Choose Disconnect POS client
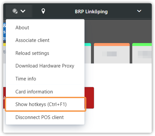This screenshot has width=155, height=136. 45,117
